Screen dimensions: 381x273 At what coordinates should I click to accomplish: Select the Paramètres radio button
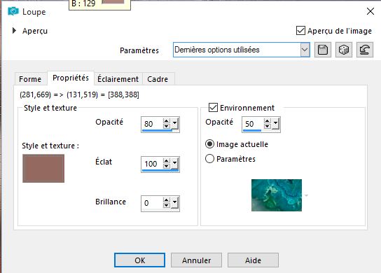pos(209,159)
